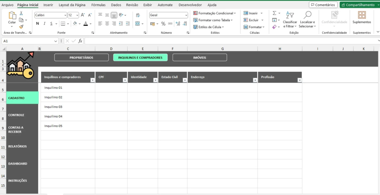The width and height of the screenshot is (380, 195).
Task: Click the PROPRIETÁRIOS navigation button
Action: point(81,58)
